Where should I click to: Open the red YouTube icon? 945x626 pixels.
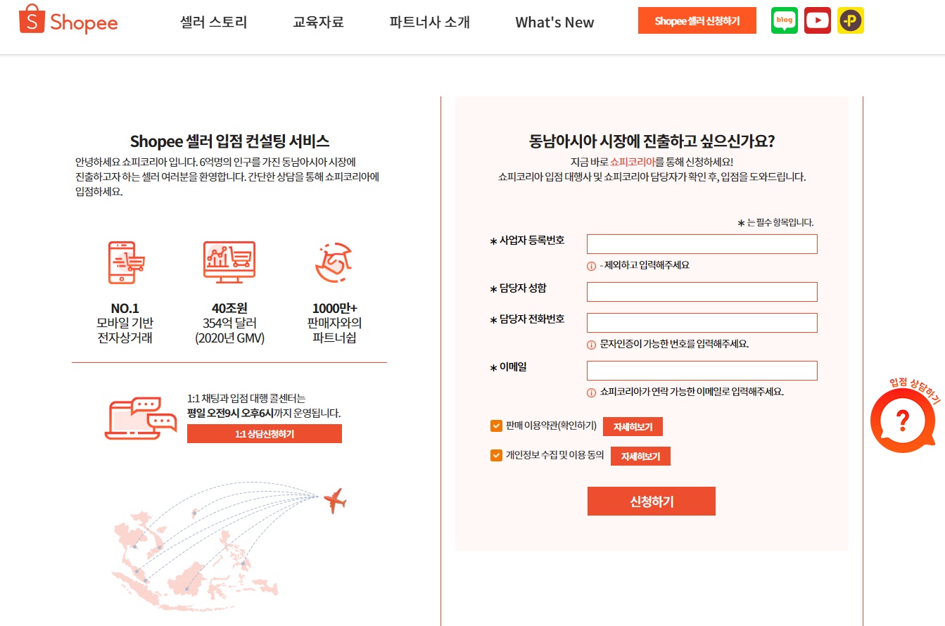(x=818, y=20)
